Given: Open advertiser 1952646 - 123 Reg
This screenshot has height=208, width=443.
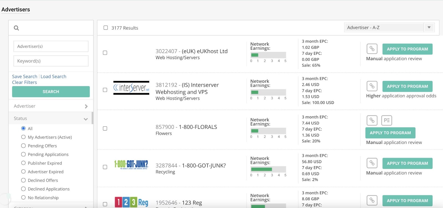Looking at the screenshot, I should tap(179, 203).
